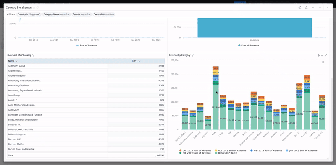Toggle Oct 2019 Sum of Revenue series
Viewport: 336px width, 165px height.
[x=230, y=150]
